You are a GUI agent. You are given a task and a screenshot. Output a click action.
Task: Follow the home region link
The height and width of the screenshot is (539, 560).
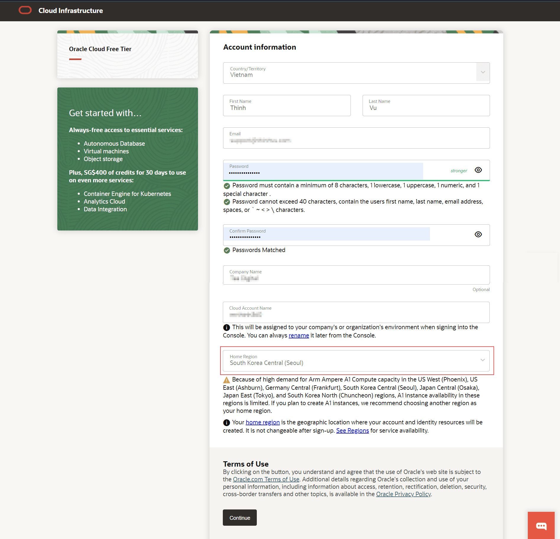[263, 422]
